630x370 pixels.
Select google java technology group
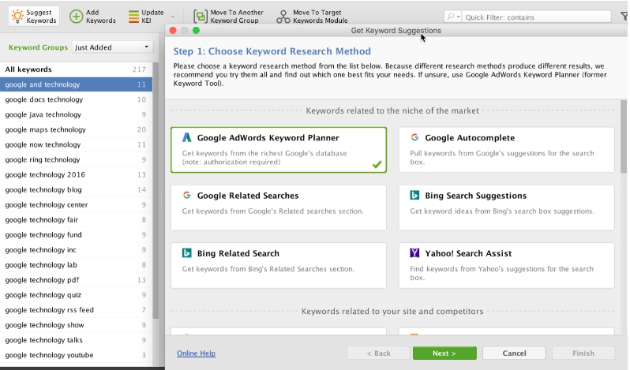76,114
